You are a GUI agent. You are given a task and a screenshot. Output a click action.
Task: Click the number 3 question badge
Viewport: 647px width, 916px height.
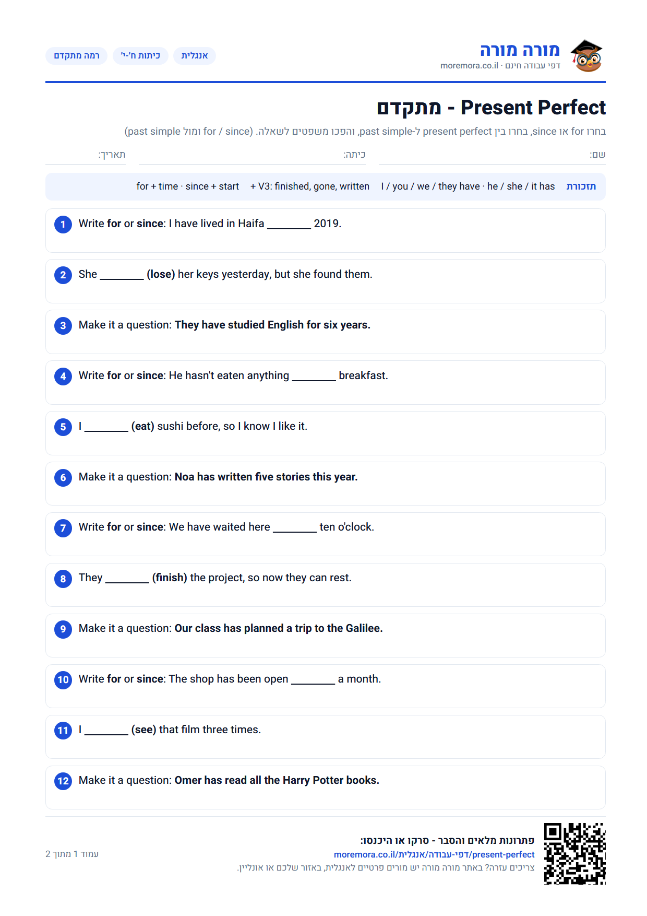click(63, 326)
